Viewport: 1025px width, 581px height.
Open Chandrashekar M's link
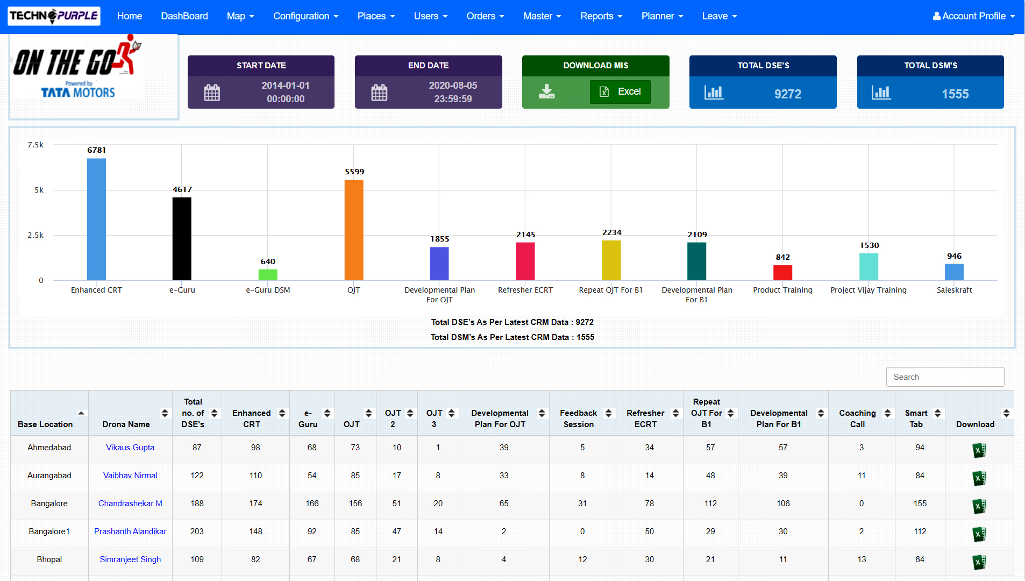click(130, 504)
